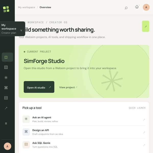Click the green four-square app logo

[x=6, y=9]
